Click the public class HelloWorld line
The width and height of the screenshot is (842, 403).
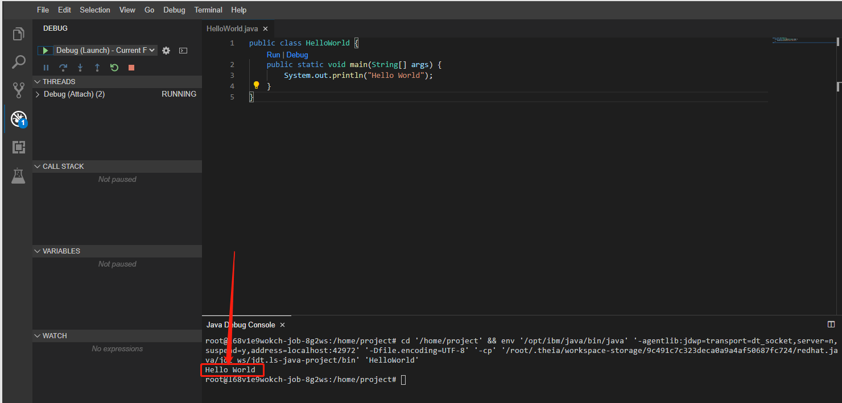[x=304, y=43]
